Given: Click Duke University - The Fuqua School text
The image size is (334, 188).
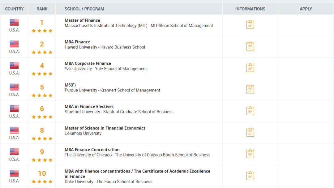Looking at the screenshot, I should point(109,182).
